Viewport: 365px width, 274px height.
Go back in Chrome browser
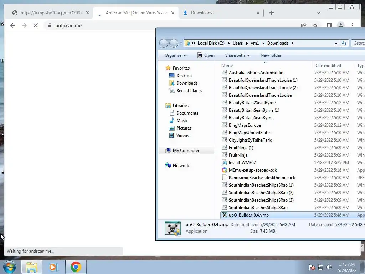13,25
